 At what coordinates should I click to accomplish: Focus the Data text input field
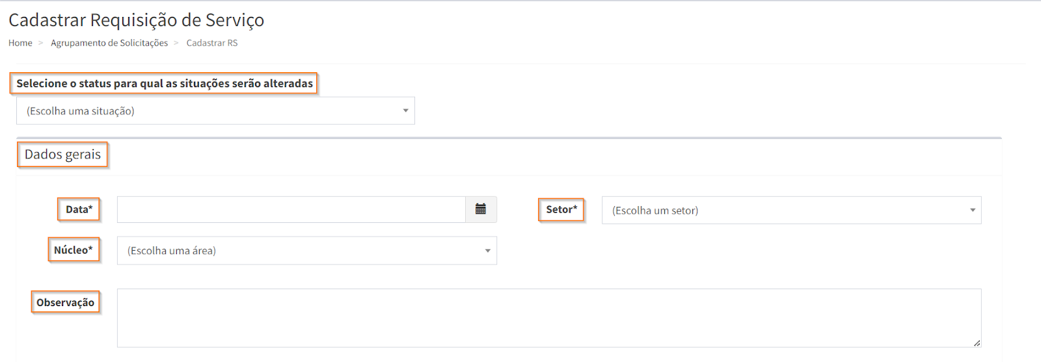click(291, 209)
